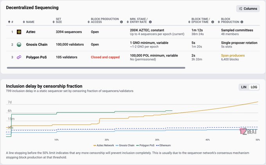This screenshot has height=165, width=266.
Task: Click the table horizontal scrollbar
Action: point(96,68)
